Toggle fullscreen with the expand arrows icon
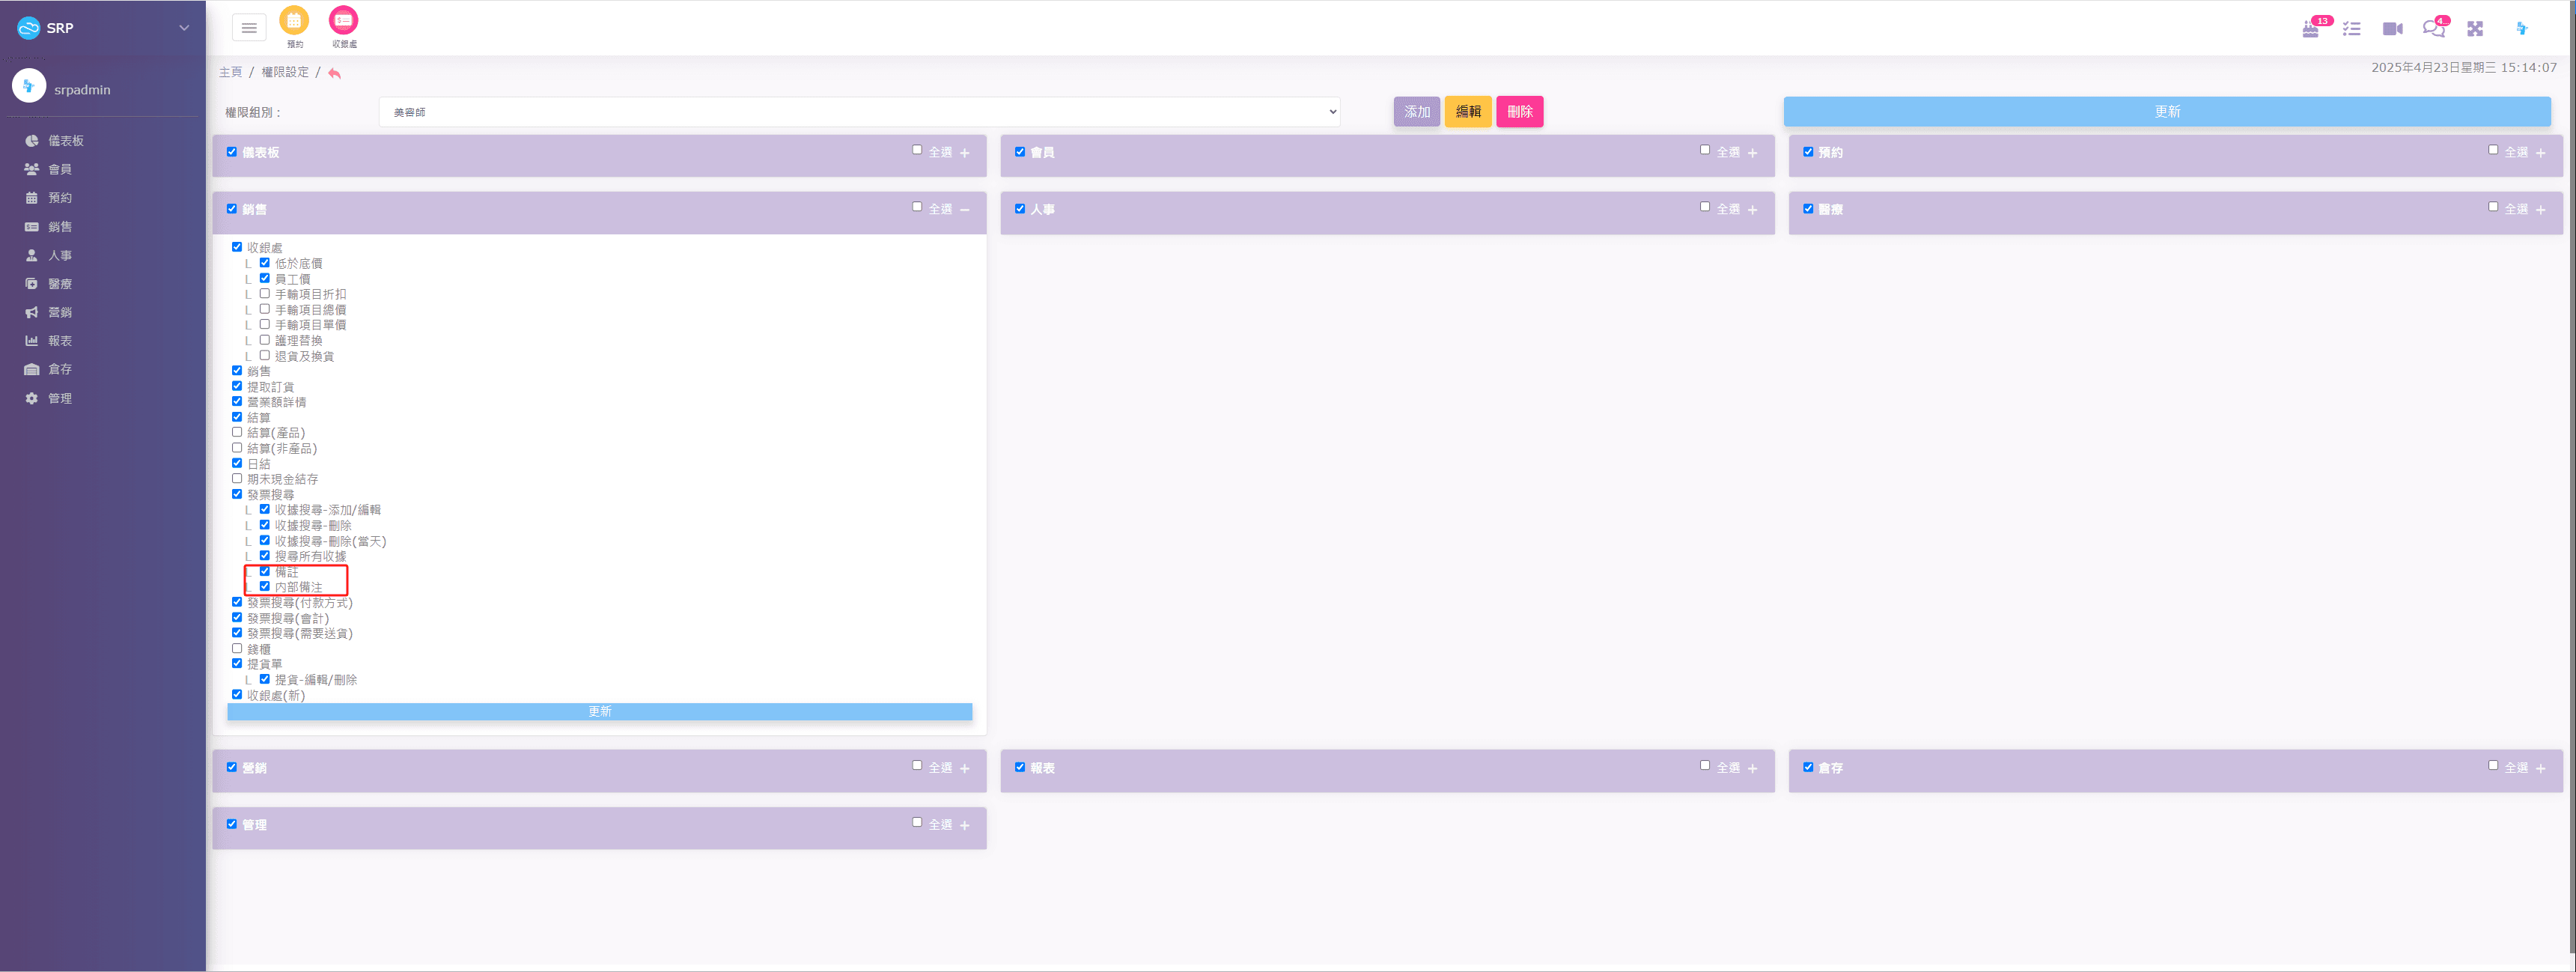2576x972 pixels. (x=2475, y=29)
